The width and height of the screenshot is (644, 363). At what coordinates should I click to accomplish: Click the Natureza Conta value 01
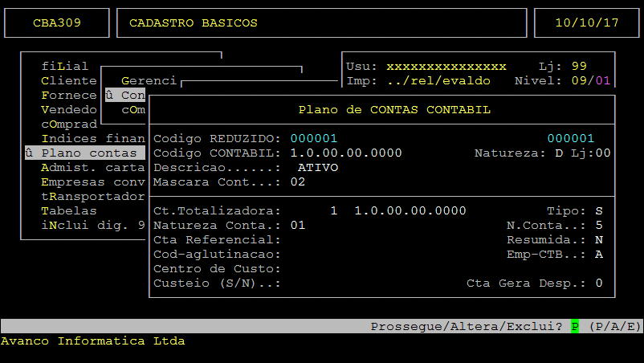click(x=298, y=225)
